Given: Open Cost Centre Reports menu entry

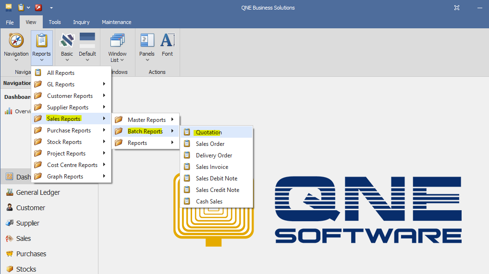Looking at the screenshot, I should click(x=71, y=165).
